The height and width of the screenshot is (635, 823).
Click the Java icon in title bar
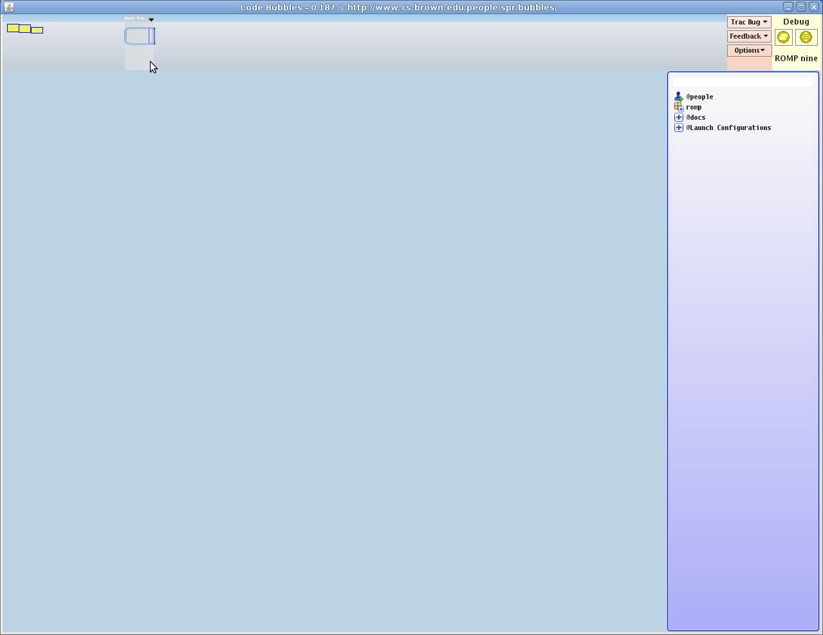point(9,7)
